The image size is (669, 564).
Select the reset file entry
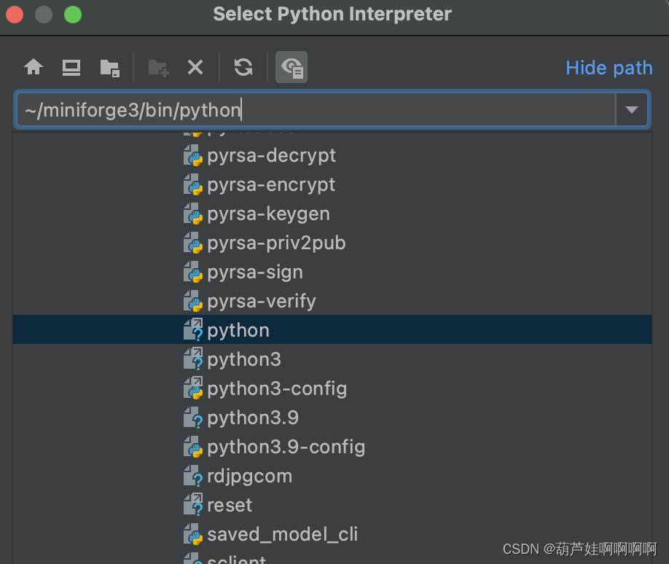[229, 505]
